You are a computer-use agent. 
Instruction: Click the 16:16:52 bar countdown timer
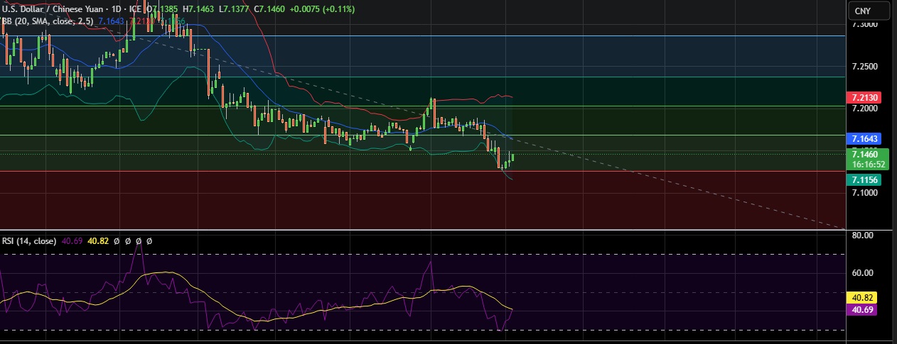click(x=868, y=164)
